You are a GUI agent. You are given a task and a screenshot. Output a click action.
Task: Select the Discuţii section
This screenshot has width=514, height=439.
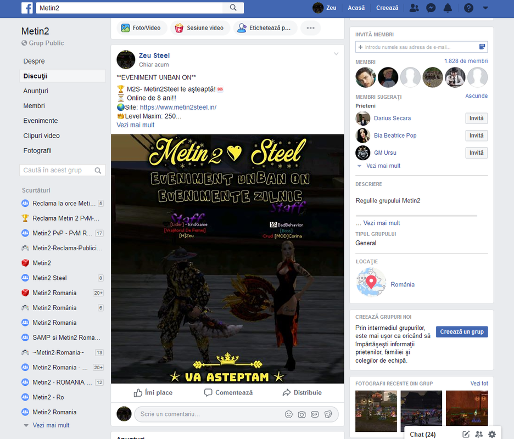pyautogui.click(x=62, y=76)
